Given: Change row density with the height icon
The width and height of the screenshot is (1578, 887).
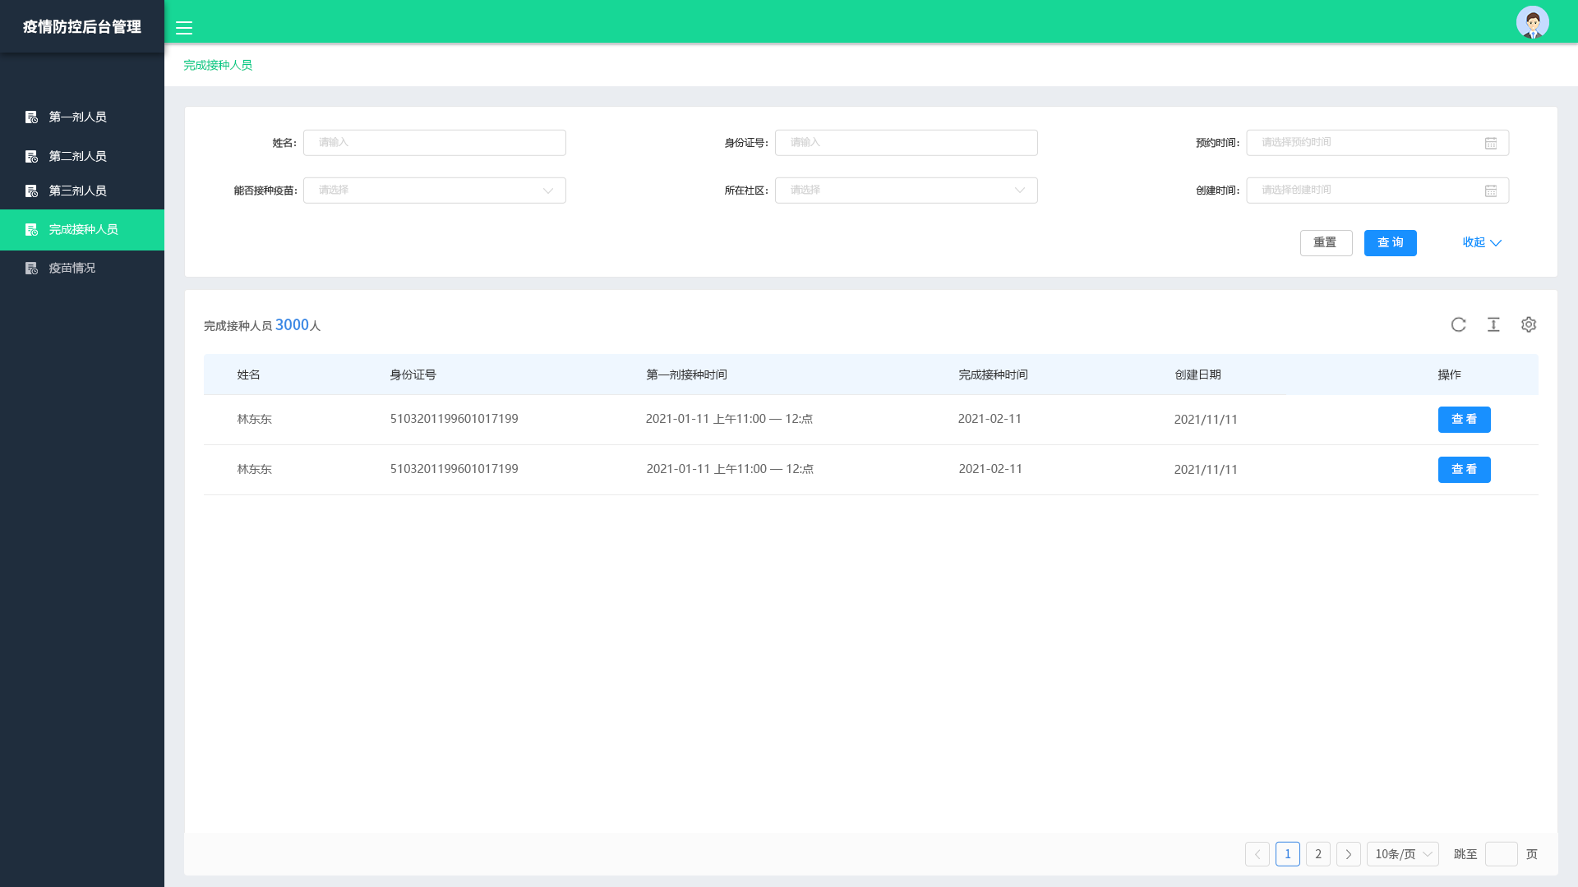Looking at the screenshot, I should [x=1493, y=324].
